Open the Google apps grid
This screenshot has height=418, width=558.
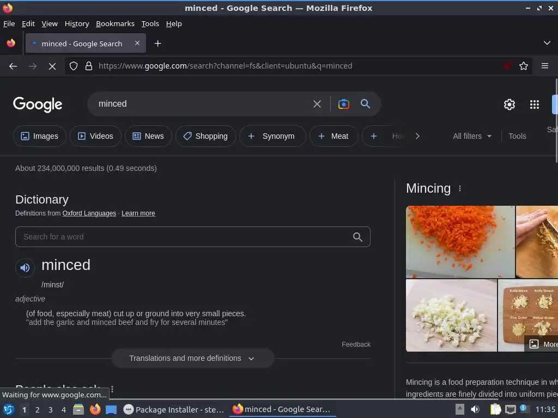point(534,104)
